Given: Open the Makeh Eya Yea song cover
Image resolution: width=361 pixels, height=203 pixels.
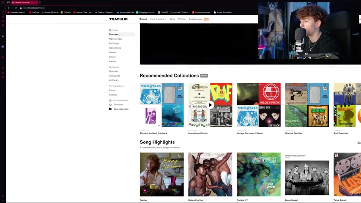Looking at the screenshot, I should tap(210, 174).
